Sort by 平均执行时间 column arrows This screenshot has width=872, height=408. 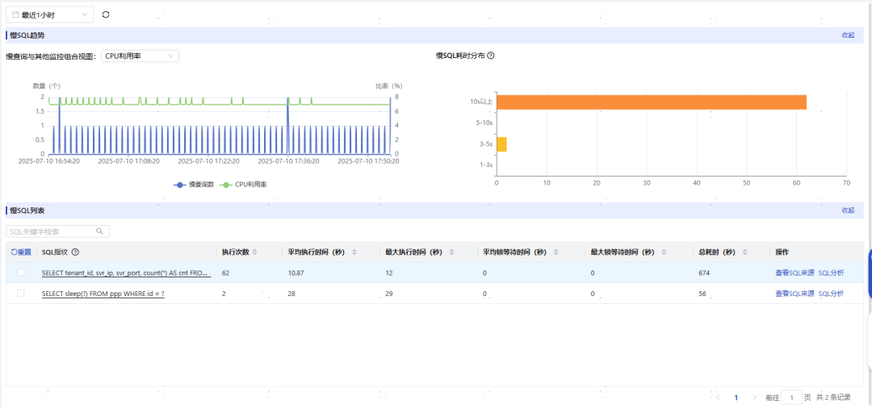(x=354, y=252)
